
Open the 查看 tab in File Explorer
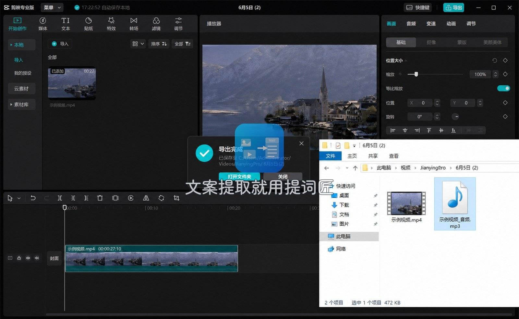[393, 156]
